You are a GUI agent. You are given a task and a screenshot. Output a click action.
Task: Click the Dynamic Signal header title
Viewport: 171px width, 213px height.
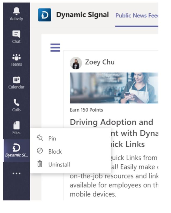pyautogui.click(x=83, y=15)
